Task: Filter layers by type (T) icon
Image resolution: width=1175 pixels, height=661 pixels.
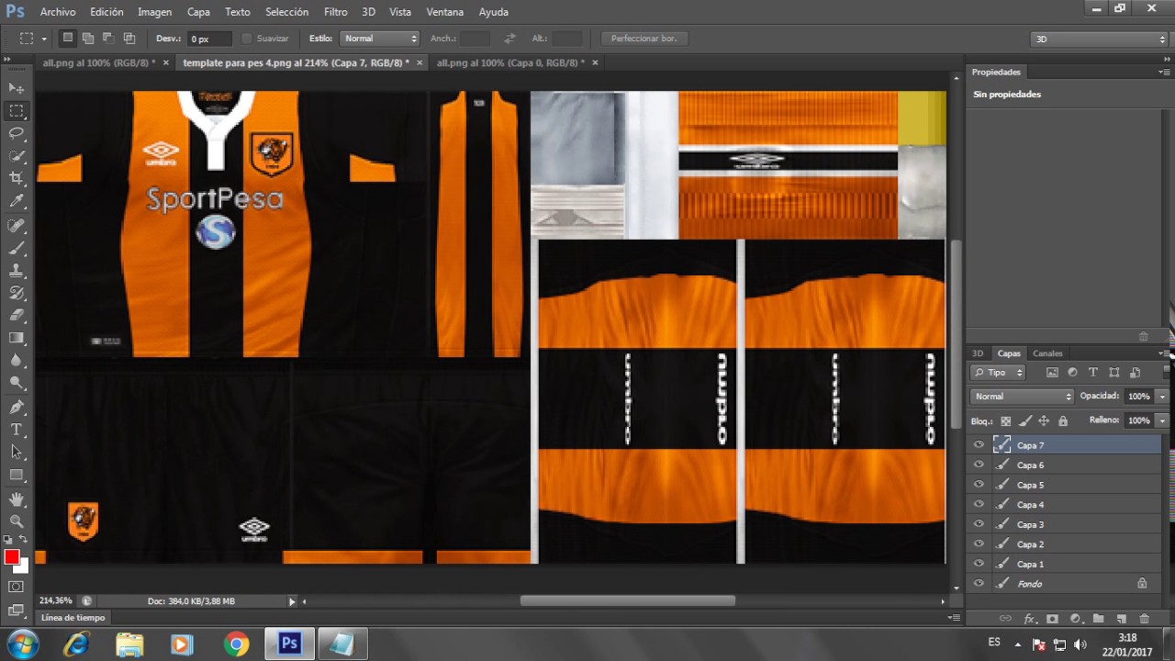Action: tap(1092, 373)
